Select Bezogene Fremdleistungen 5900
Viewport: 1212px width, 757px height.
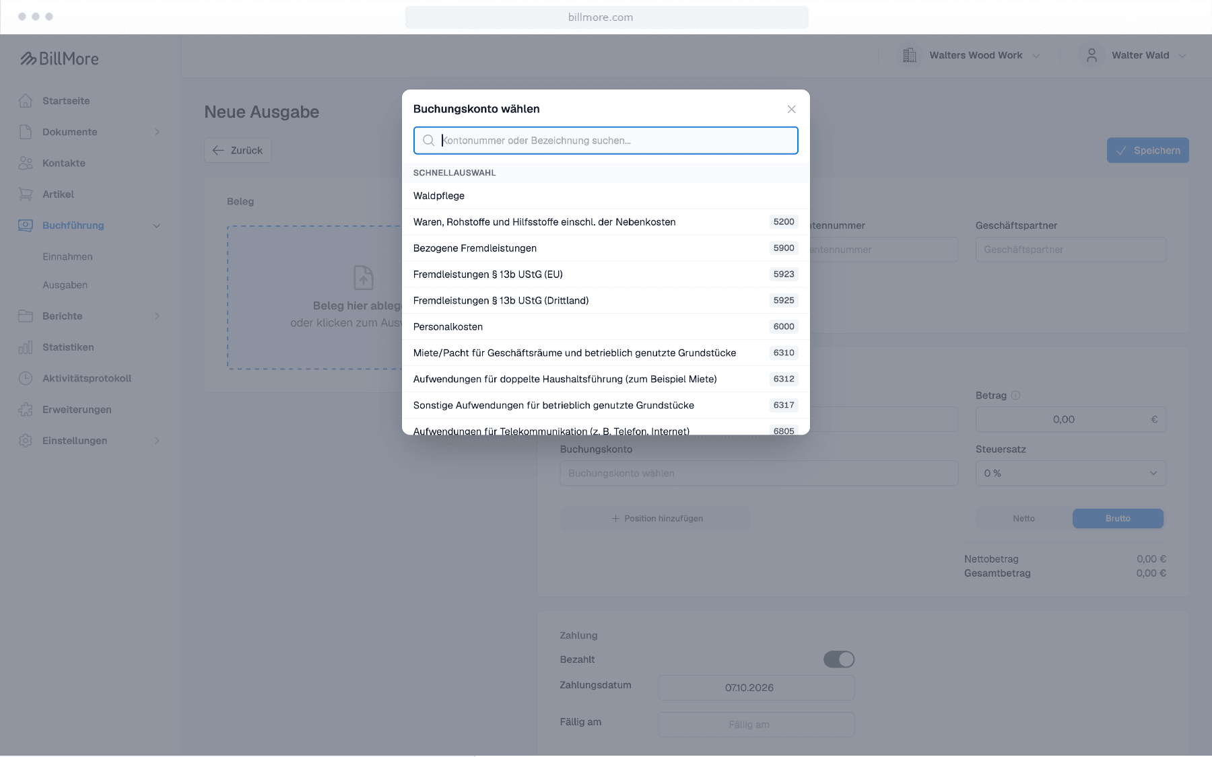(606, 248)
